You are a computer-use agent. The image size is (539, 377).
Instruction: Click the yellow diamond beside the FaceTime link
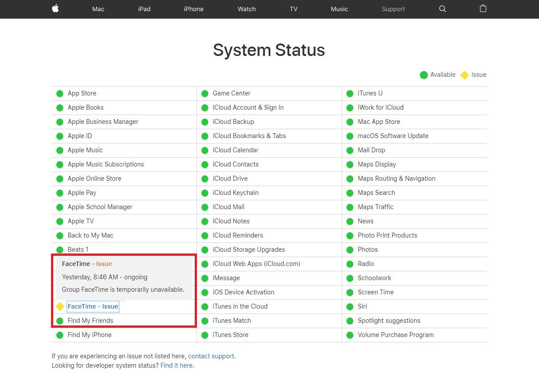point(60,306)
